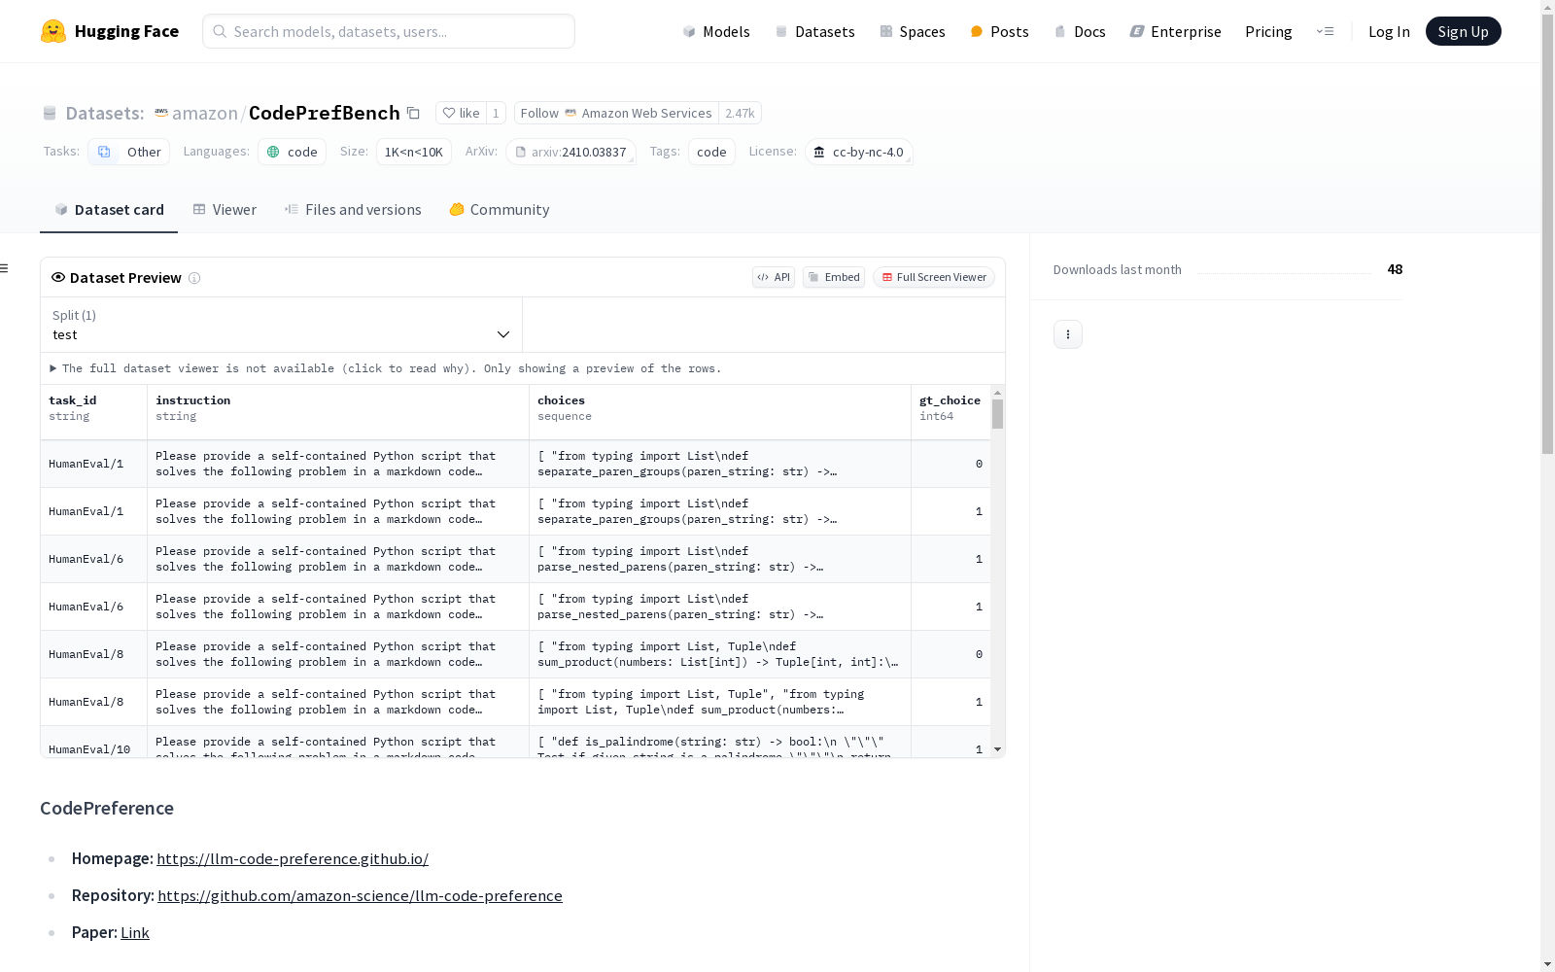Expand the viewer unavailable explanation triangle
1555x972 pixels.
[53, 368]
